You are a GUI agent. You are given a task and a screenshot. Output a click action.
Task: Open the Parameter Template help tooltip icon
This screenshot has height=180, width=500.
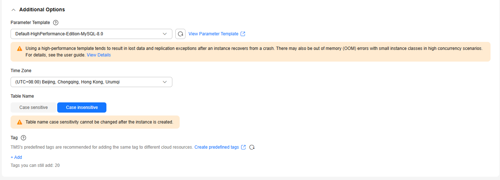click(56, 23)
